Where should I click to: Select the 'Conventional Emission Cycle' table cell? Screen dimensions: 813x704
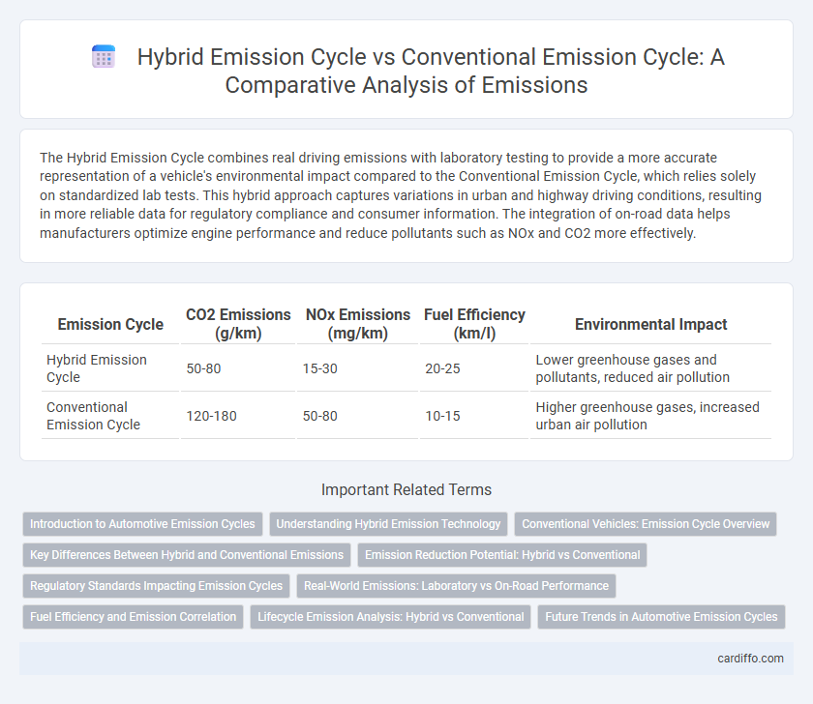110,416
